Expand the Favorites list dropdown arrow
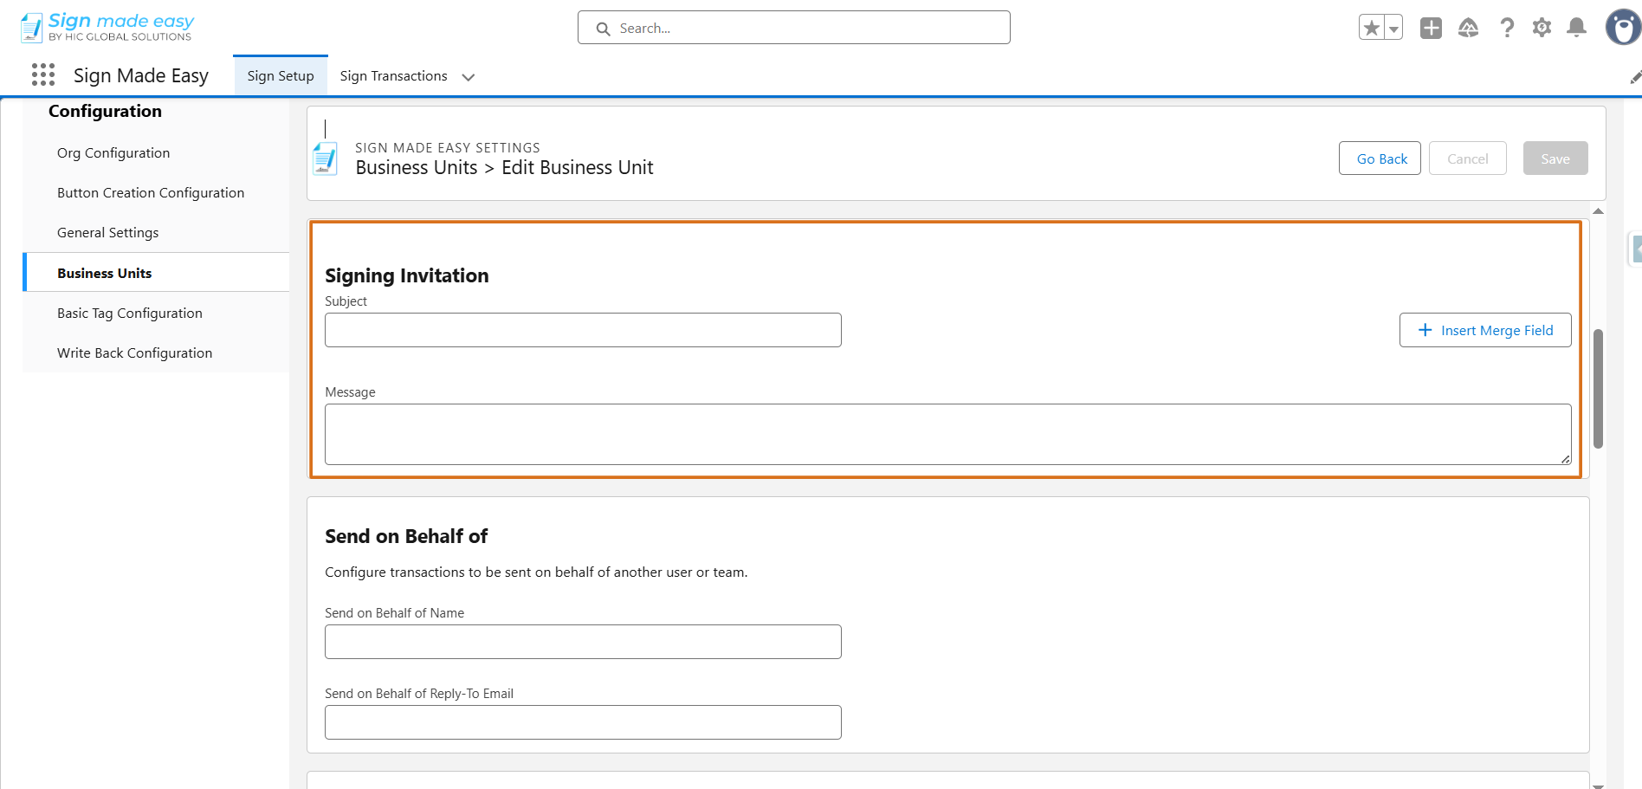1642x789 pixels. coord(1393,29)
